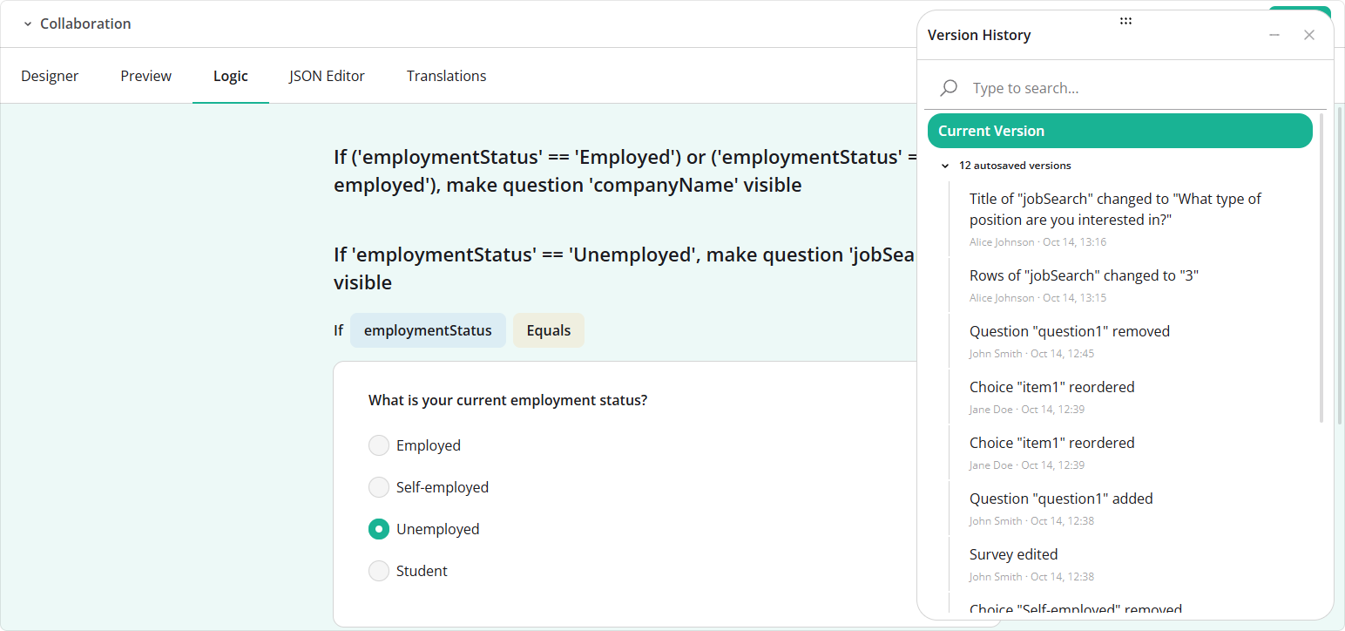Switch to the Preview tab

coord(146,76)
